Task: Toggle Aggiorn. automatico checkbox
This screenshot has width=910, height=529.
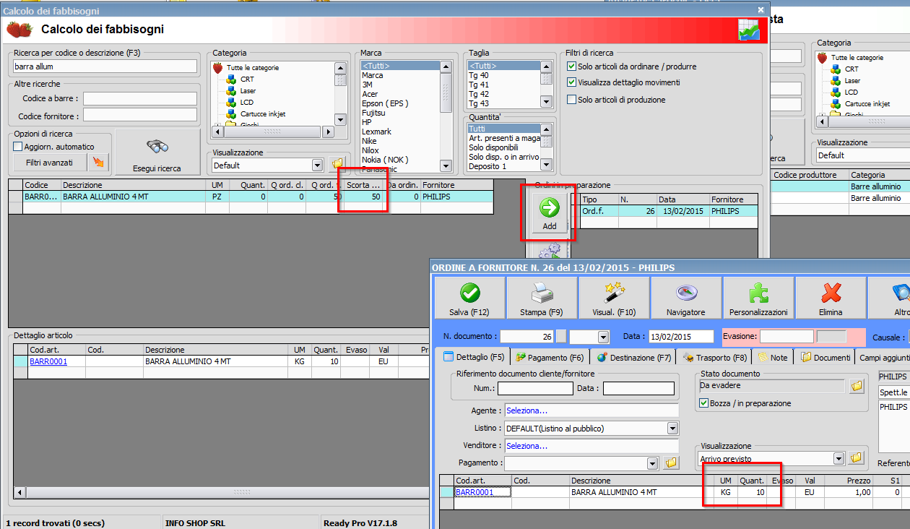Action: [x=18, y=147]
